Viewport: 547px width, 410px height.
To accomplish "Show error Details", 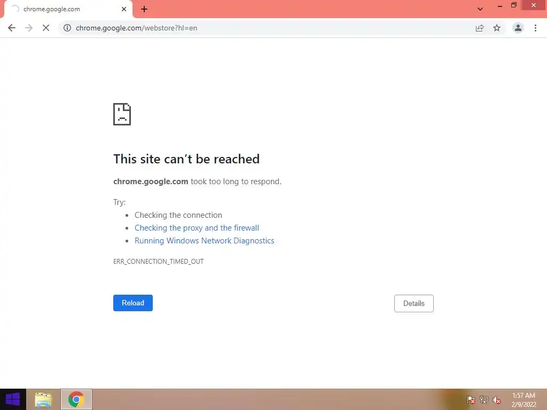I will click(414, 303).
